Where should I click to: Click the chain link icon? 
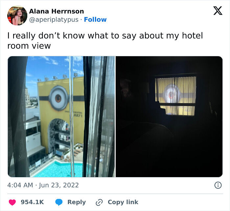[99, 202]
